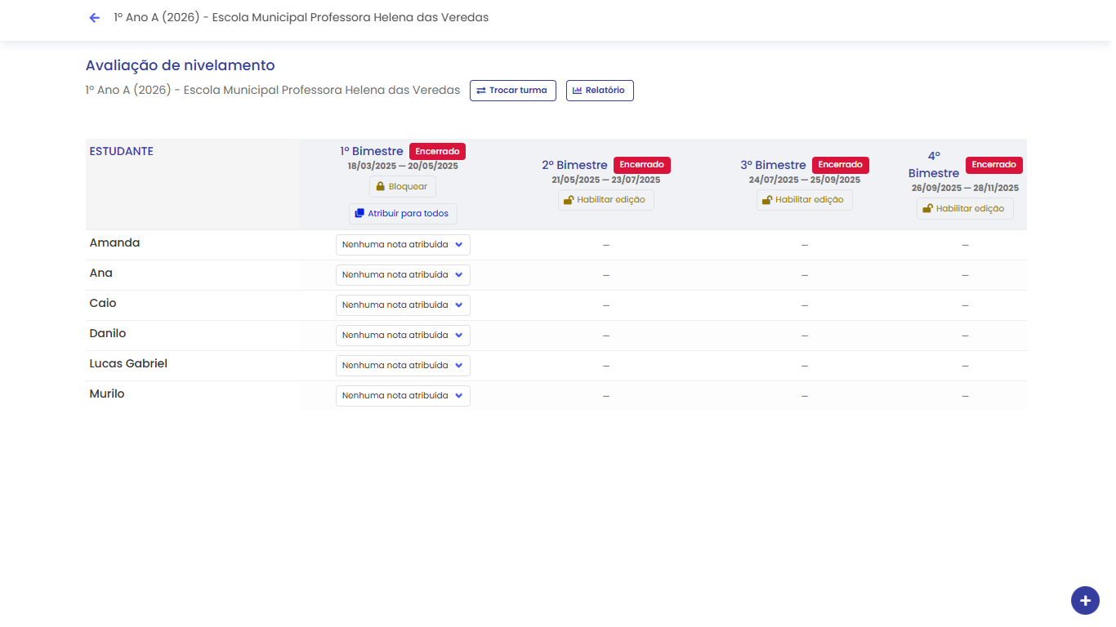Open Lucas Gabriel's grade dropdown
The height and width of the screenshot is (627, 1116).
click(403, 366)
